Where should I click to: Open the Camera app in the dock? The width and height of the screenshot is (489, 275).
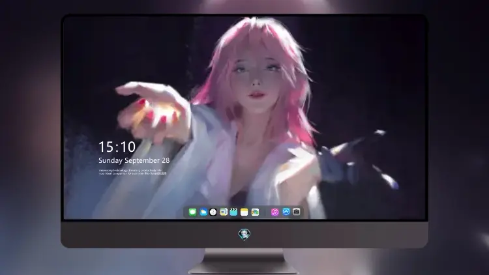tap(297, 212)
